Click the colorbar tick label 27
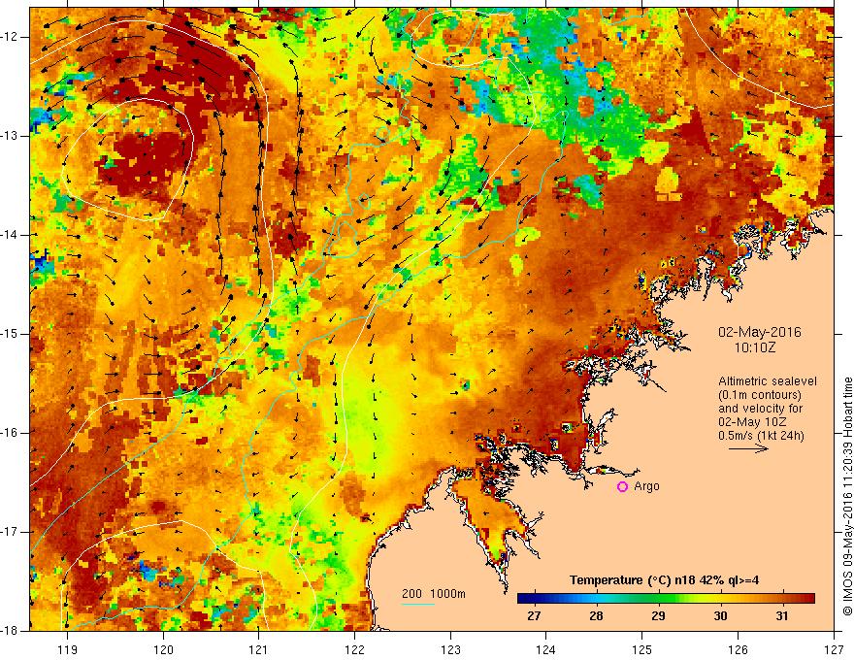Image resolution: width=854 pixels, height=660 pixels. tap(534, 616)
